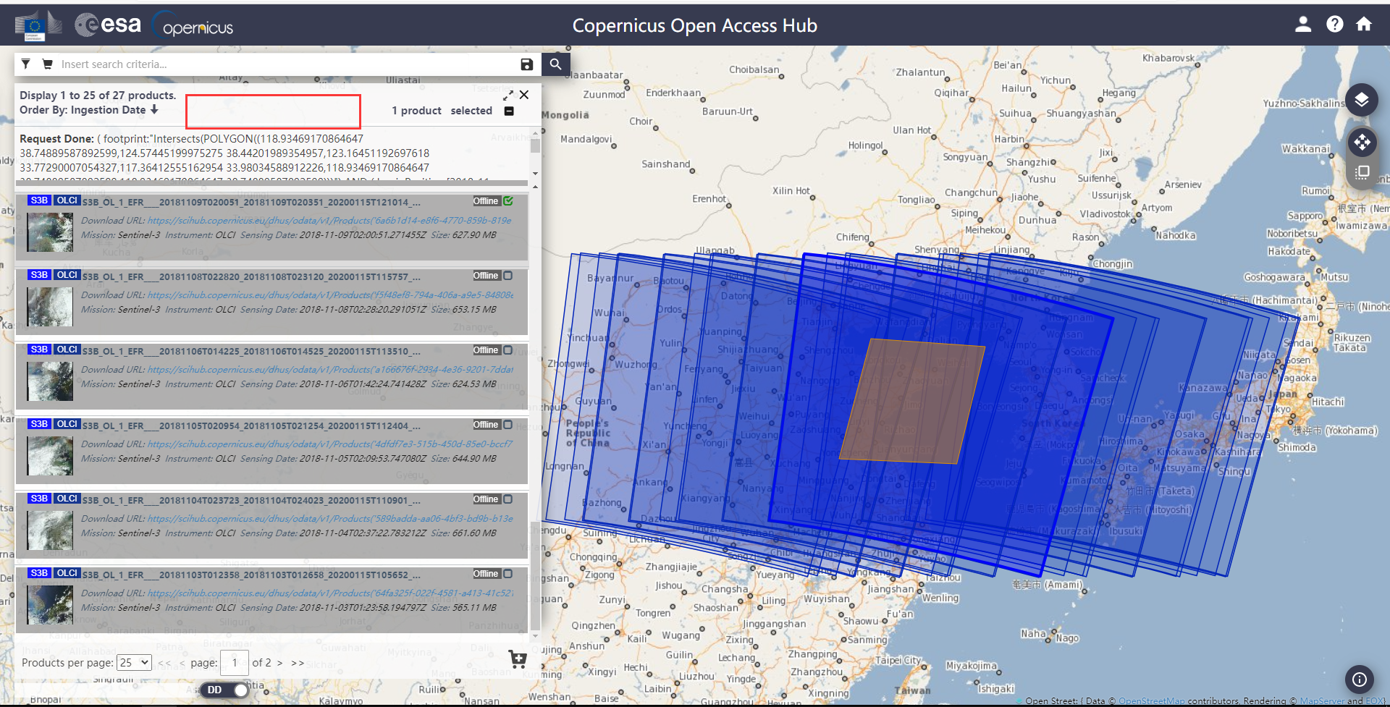Image resolution: width=1390 pixels, height=707 pixels.
Task: Click the request text scrollbar down arrow
Action: 535,174
